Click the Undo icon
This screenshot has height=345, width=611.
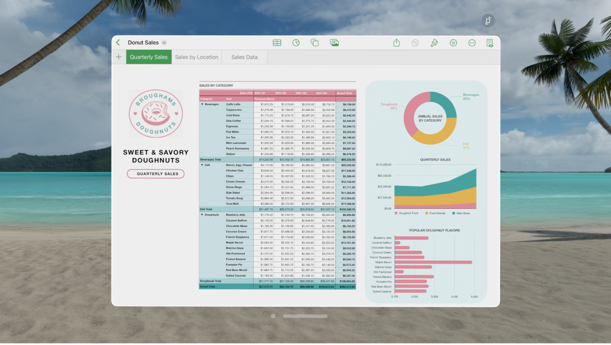click(x=415, y=42)
